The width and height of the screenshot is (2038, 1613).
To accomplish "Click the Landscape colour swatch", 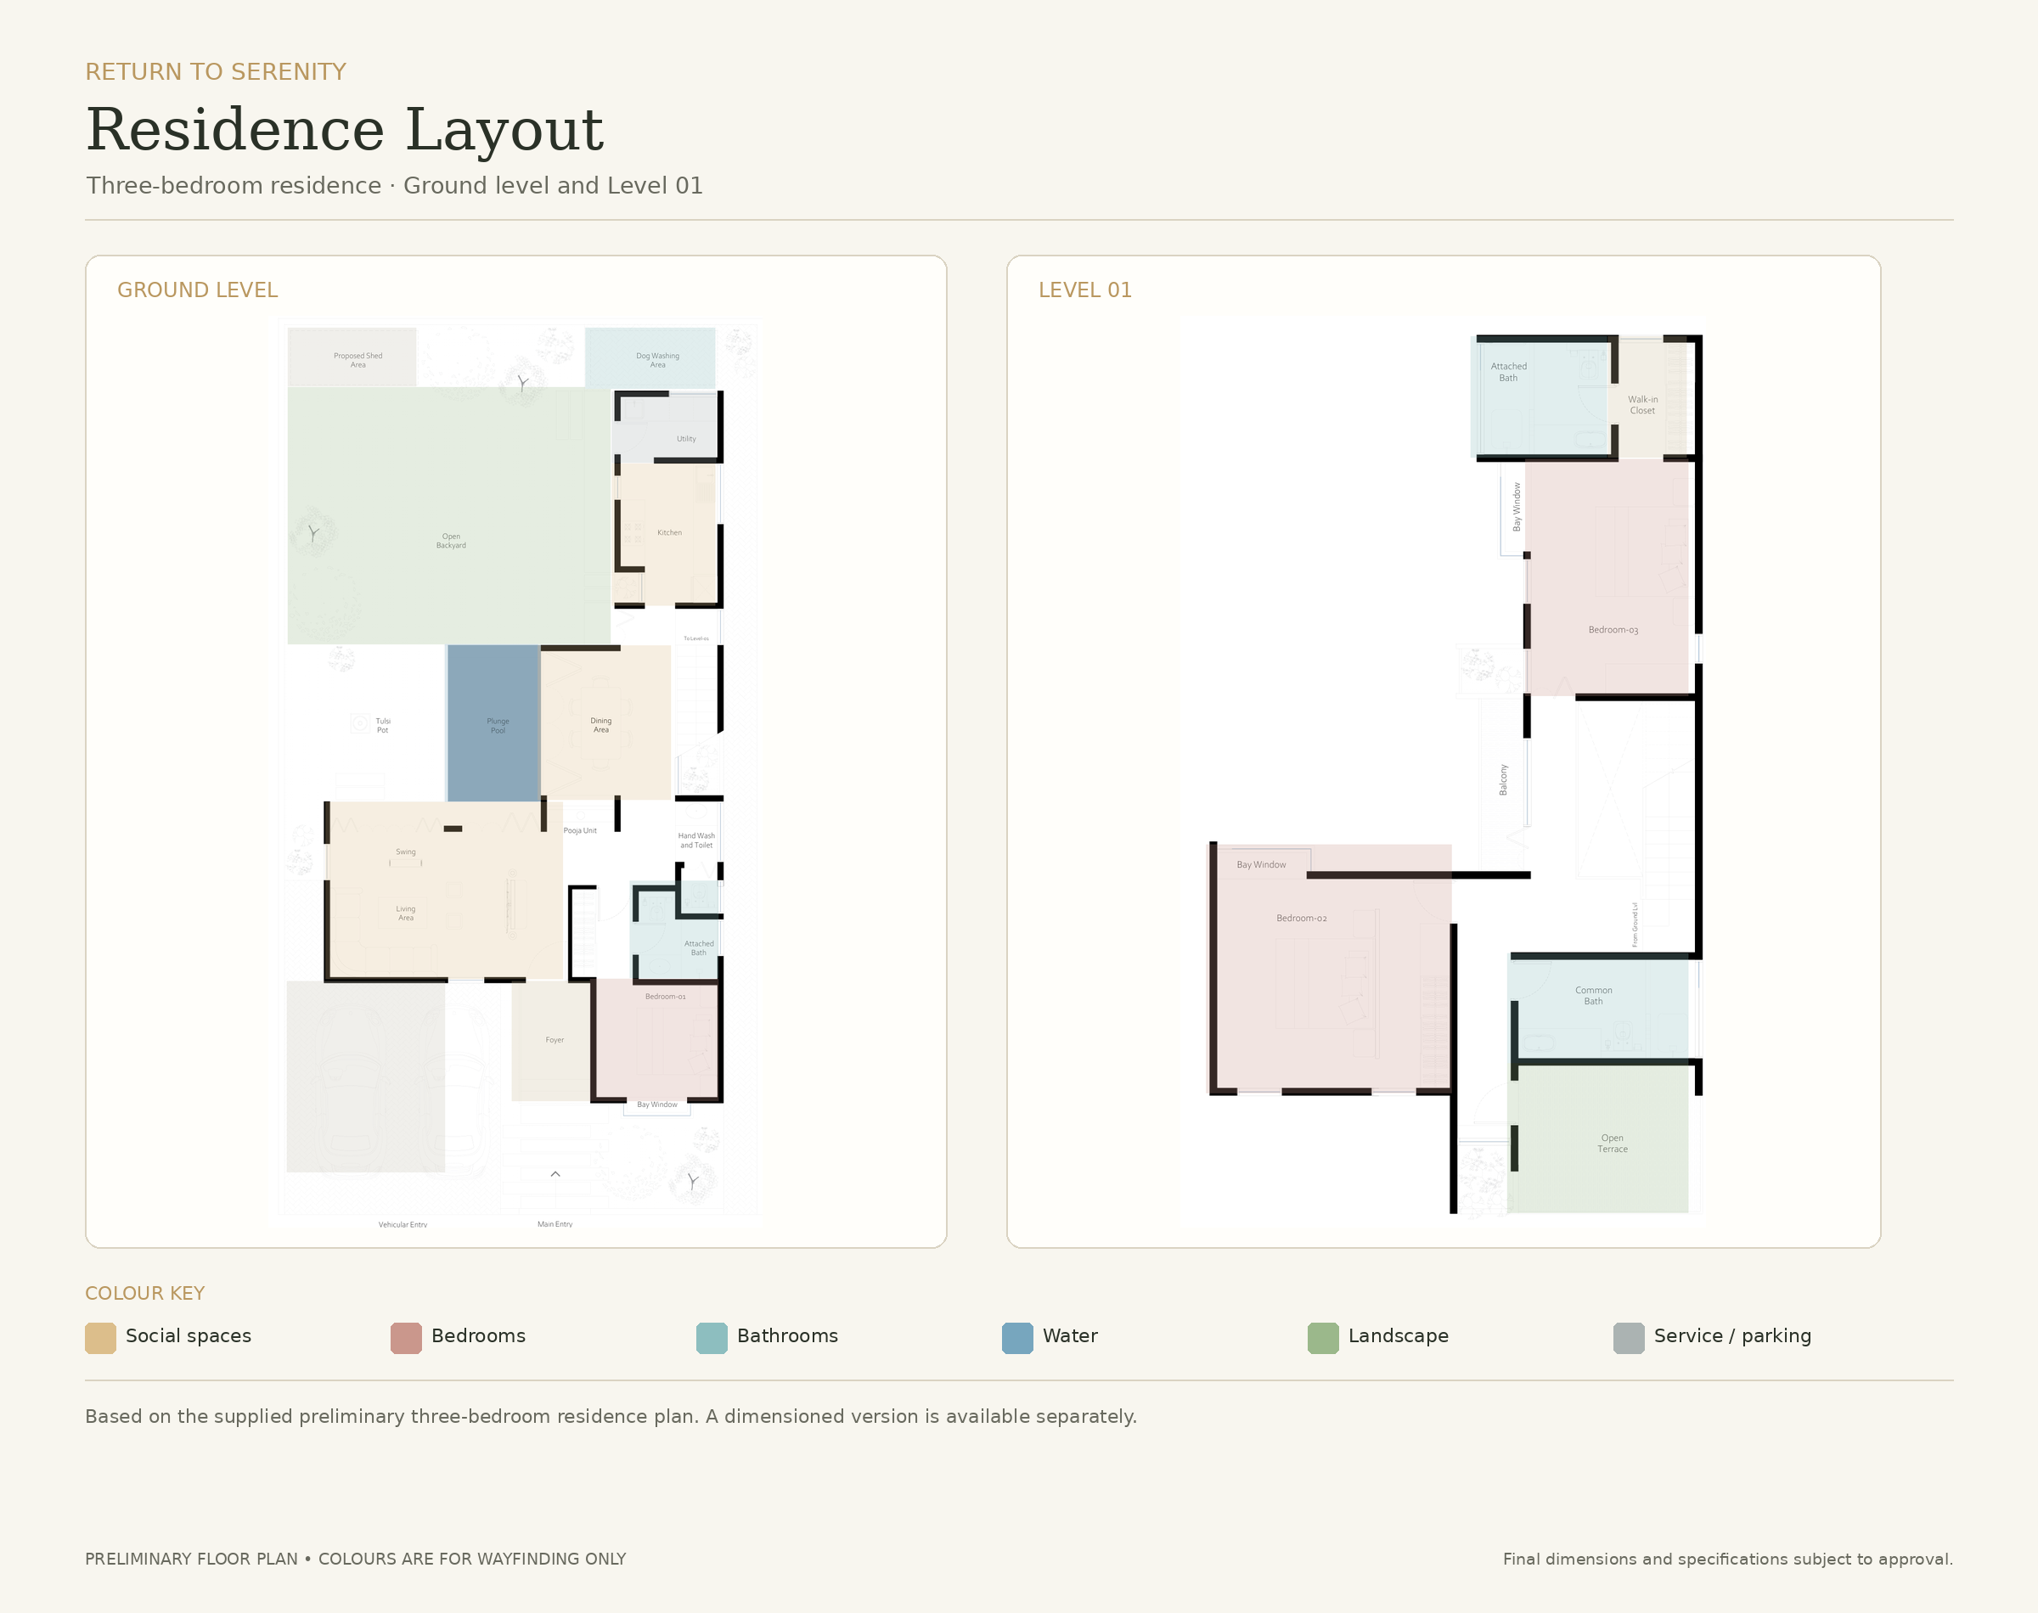I will (1323, 1338).
